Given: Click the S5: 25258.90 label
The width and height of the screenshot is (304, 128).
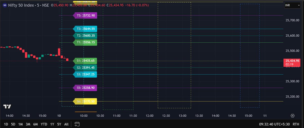Looking at the screenshot, I should [85, 88].
